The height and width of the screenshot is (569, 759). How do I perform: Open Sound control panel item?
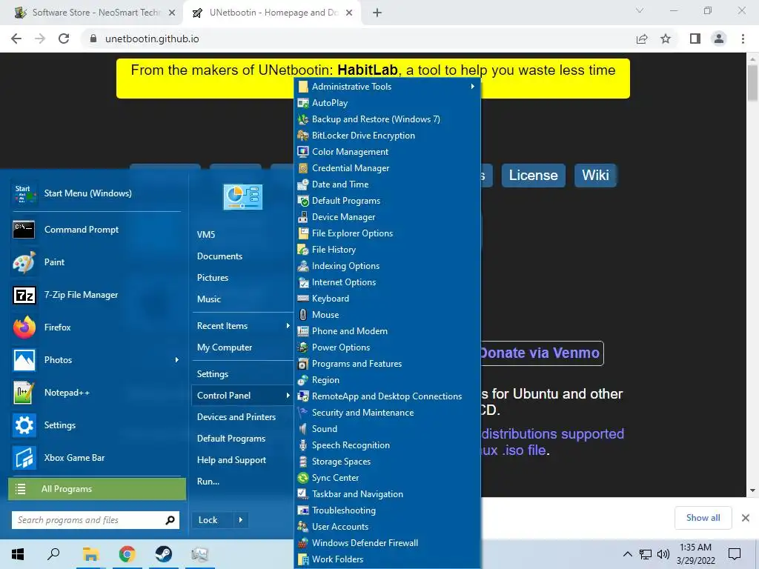pyautogui.click(x=387, y=429)
